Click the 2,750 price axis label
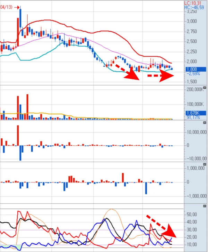Viewport: 208px width, 252px height. (192, 31)
